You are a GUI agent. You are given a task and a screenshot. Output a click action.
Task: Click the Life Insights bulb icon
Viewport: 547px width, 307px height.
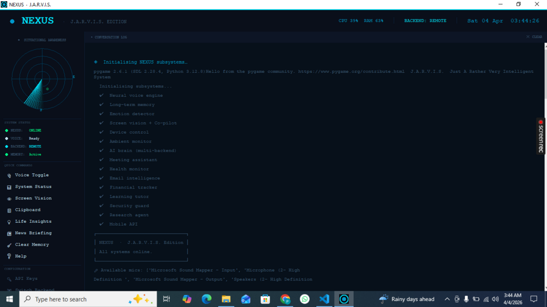pyautogui.click(x=9, y=222)
